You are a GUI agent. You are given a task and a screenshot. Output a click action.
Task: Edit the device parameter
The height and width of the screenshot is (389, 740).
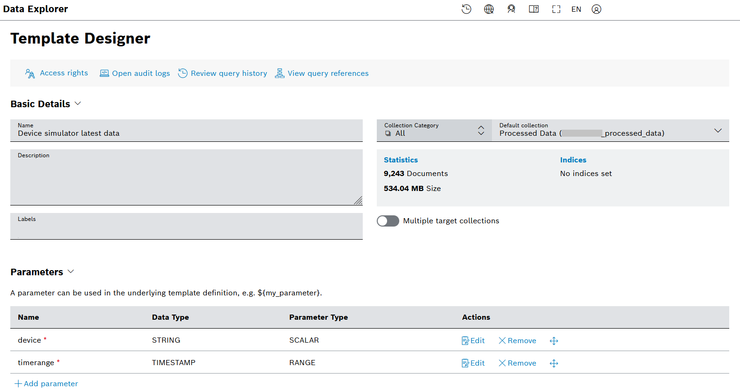473,341
